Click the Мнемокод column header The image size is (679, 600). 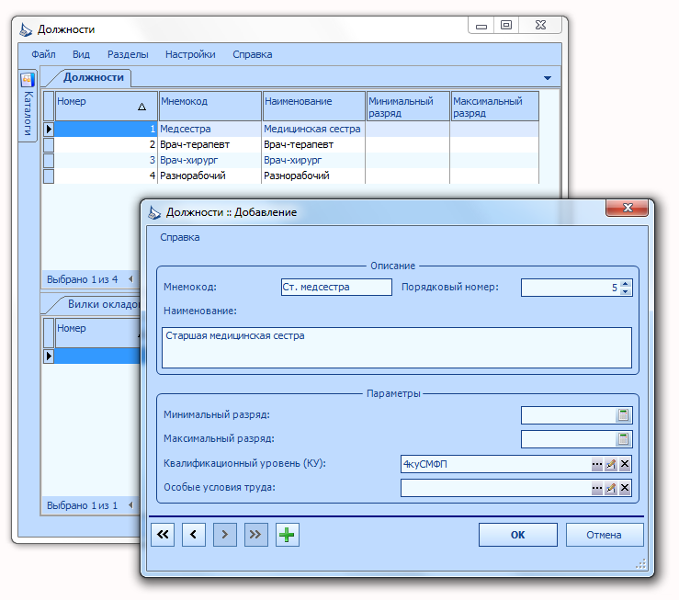point(210,106)
